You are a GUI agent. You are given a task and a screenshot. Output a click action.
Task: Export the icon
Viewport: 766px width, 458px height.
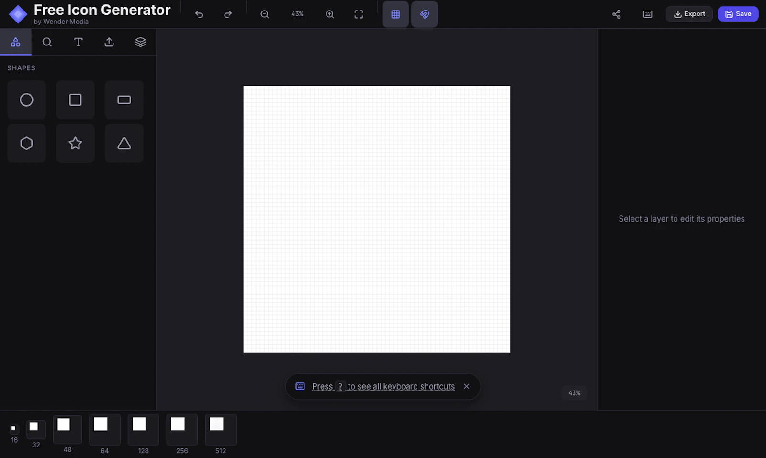point(689,14)
